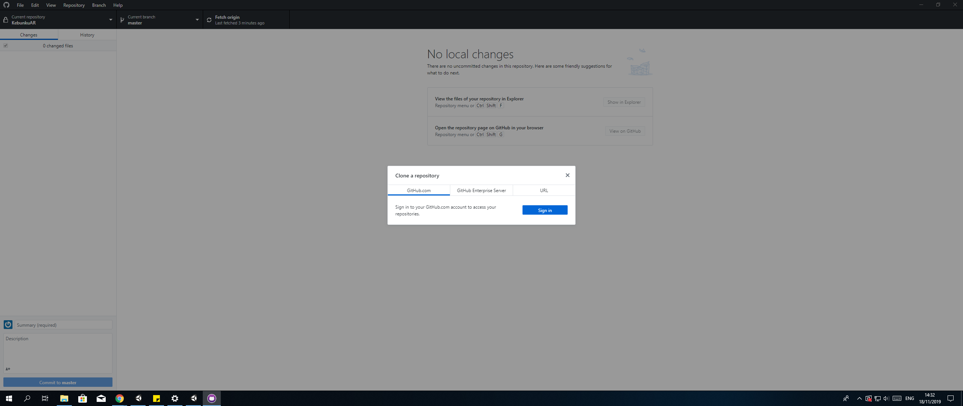Open the Mail app from the taskbar
This screenshot has width=963, height=406.
pos(101,398)
